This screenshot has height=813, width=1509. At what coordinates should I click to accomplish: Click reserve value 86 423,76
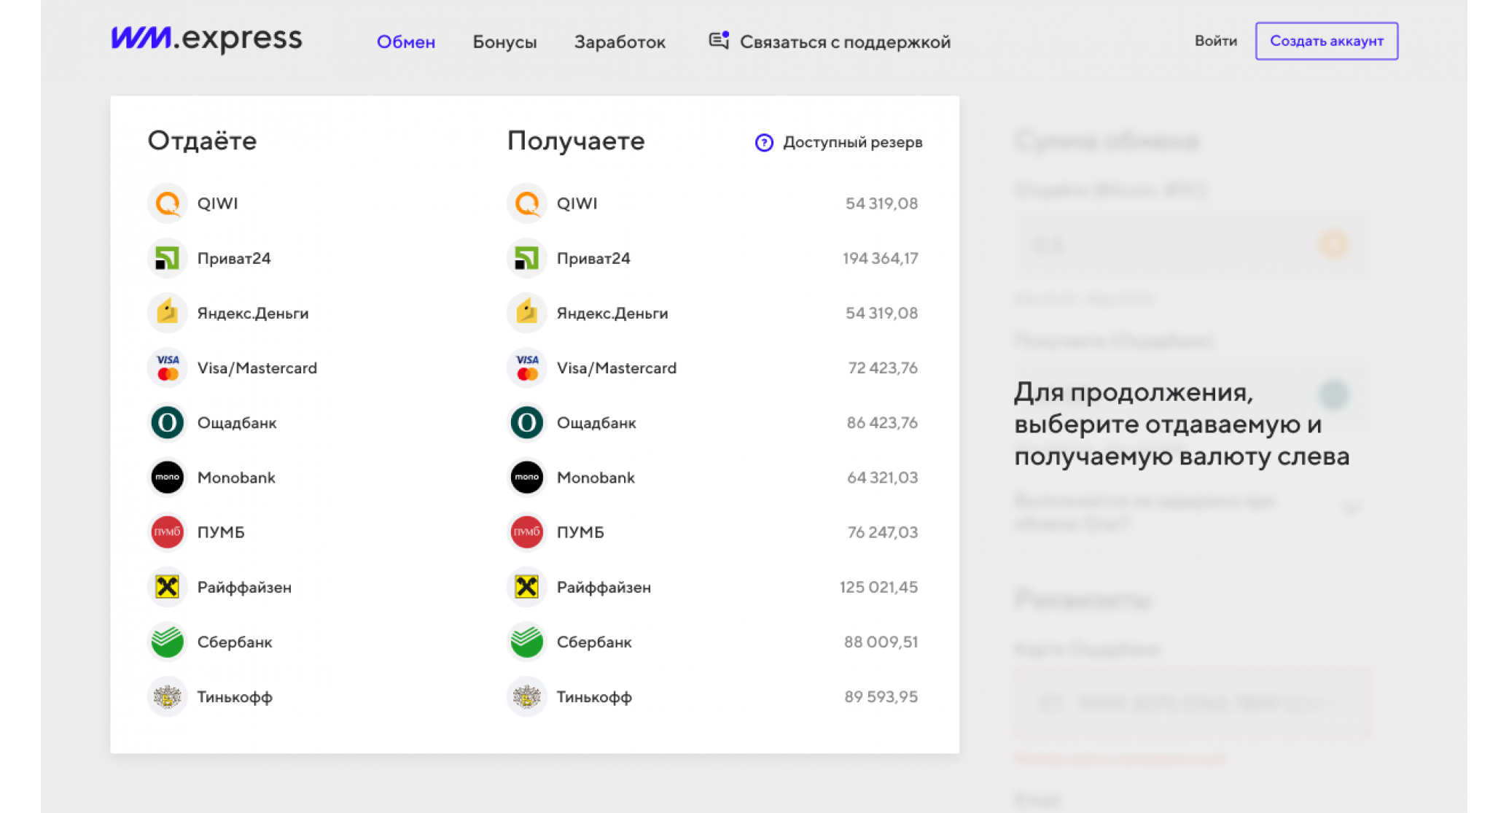(x=882, y=423)
